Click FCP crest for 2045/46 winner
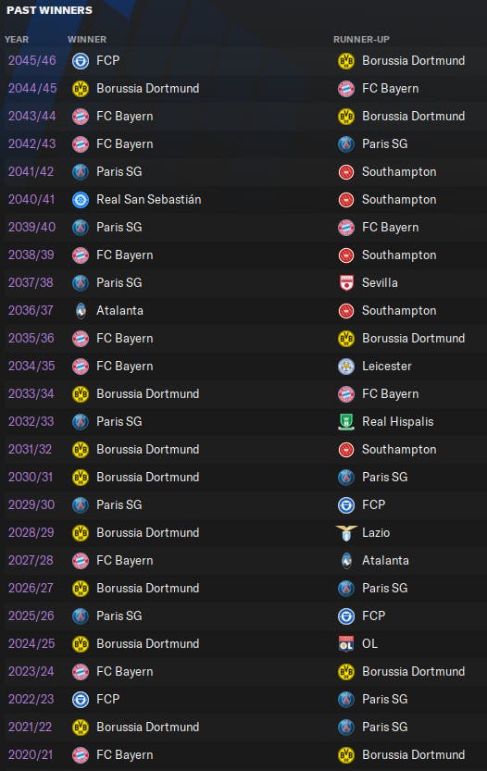 click(x=81, y=60)
